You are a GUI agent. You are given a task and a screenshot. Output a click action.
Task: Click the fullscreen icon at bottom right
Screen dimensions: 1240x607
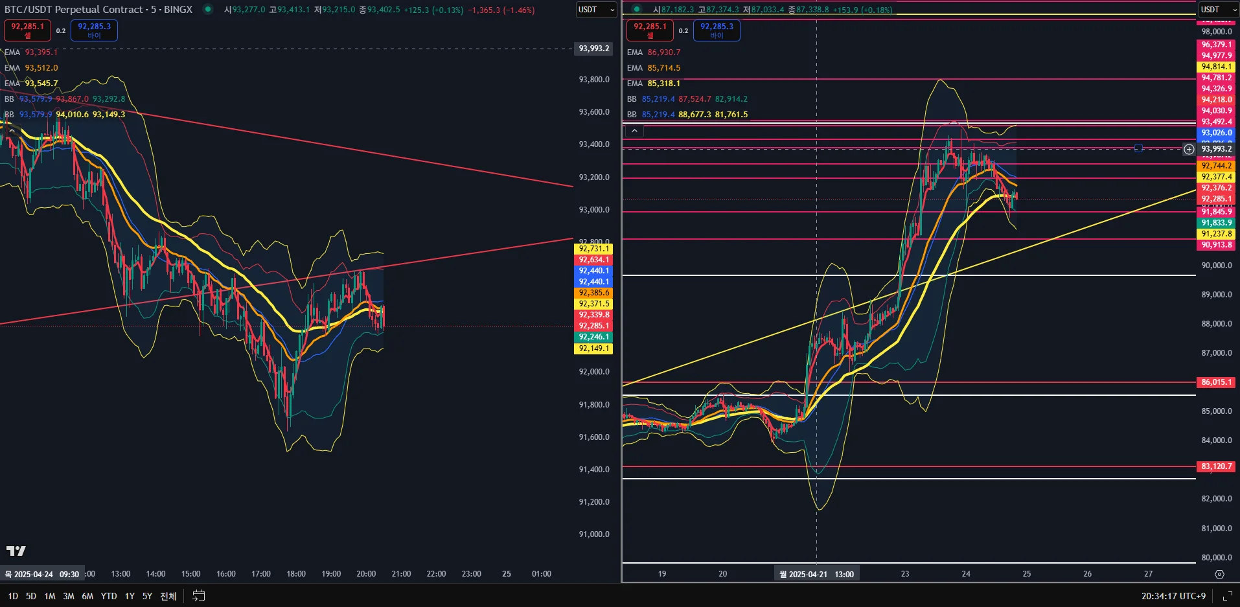(x=1226, y=596)
